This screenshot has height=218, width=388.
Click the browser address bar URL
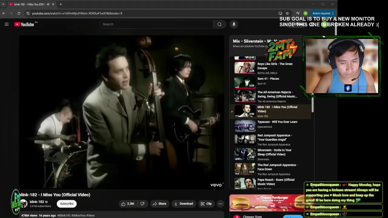pos(77,13)
